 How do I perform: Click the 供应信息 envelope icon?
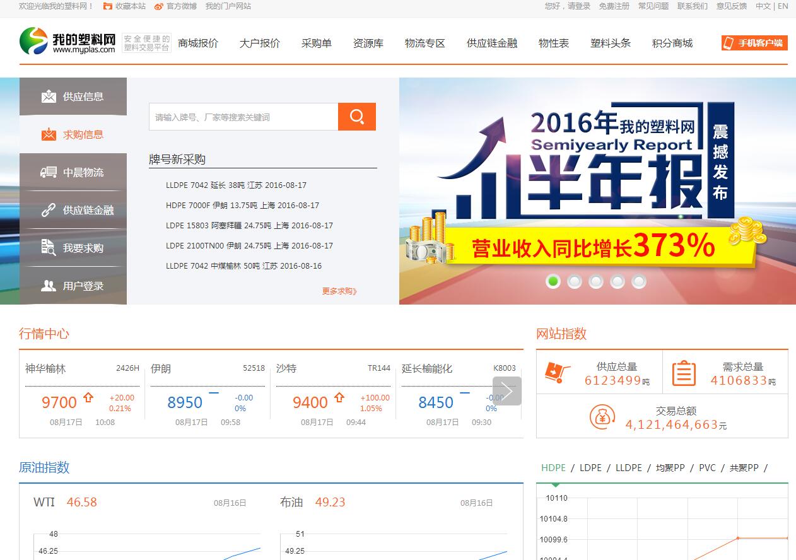click(49, 96)
